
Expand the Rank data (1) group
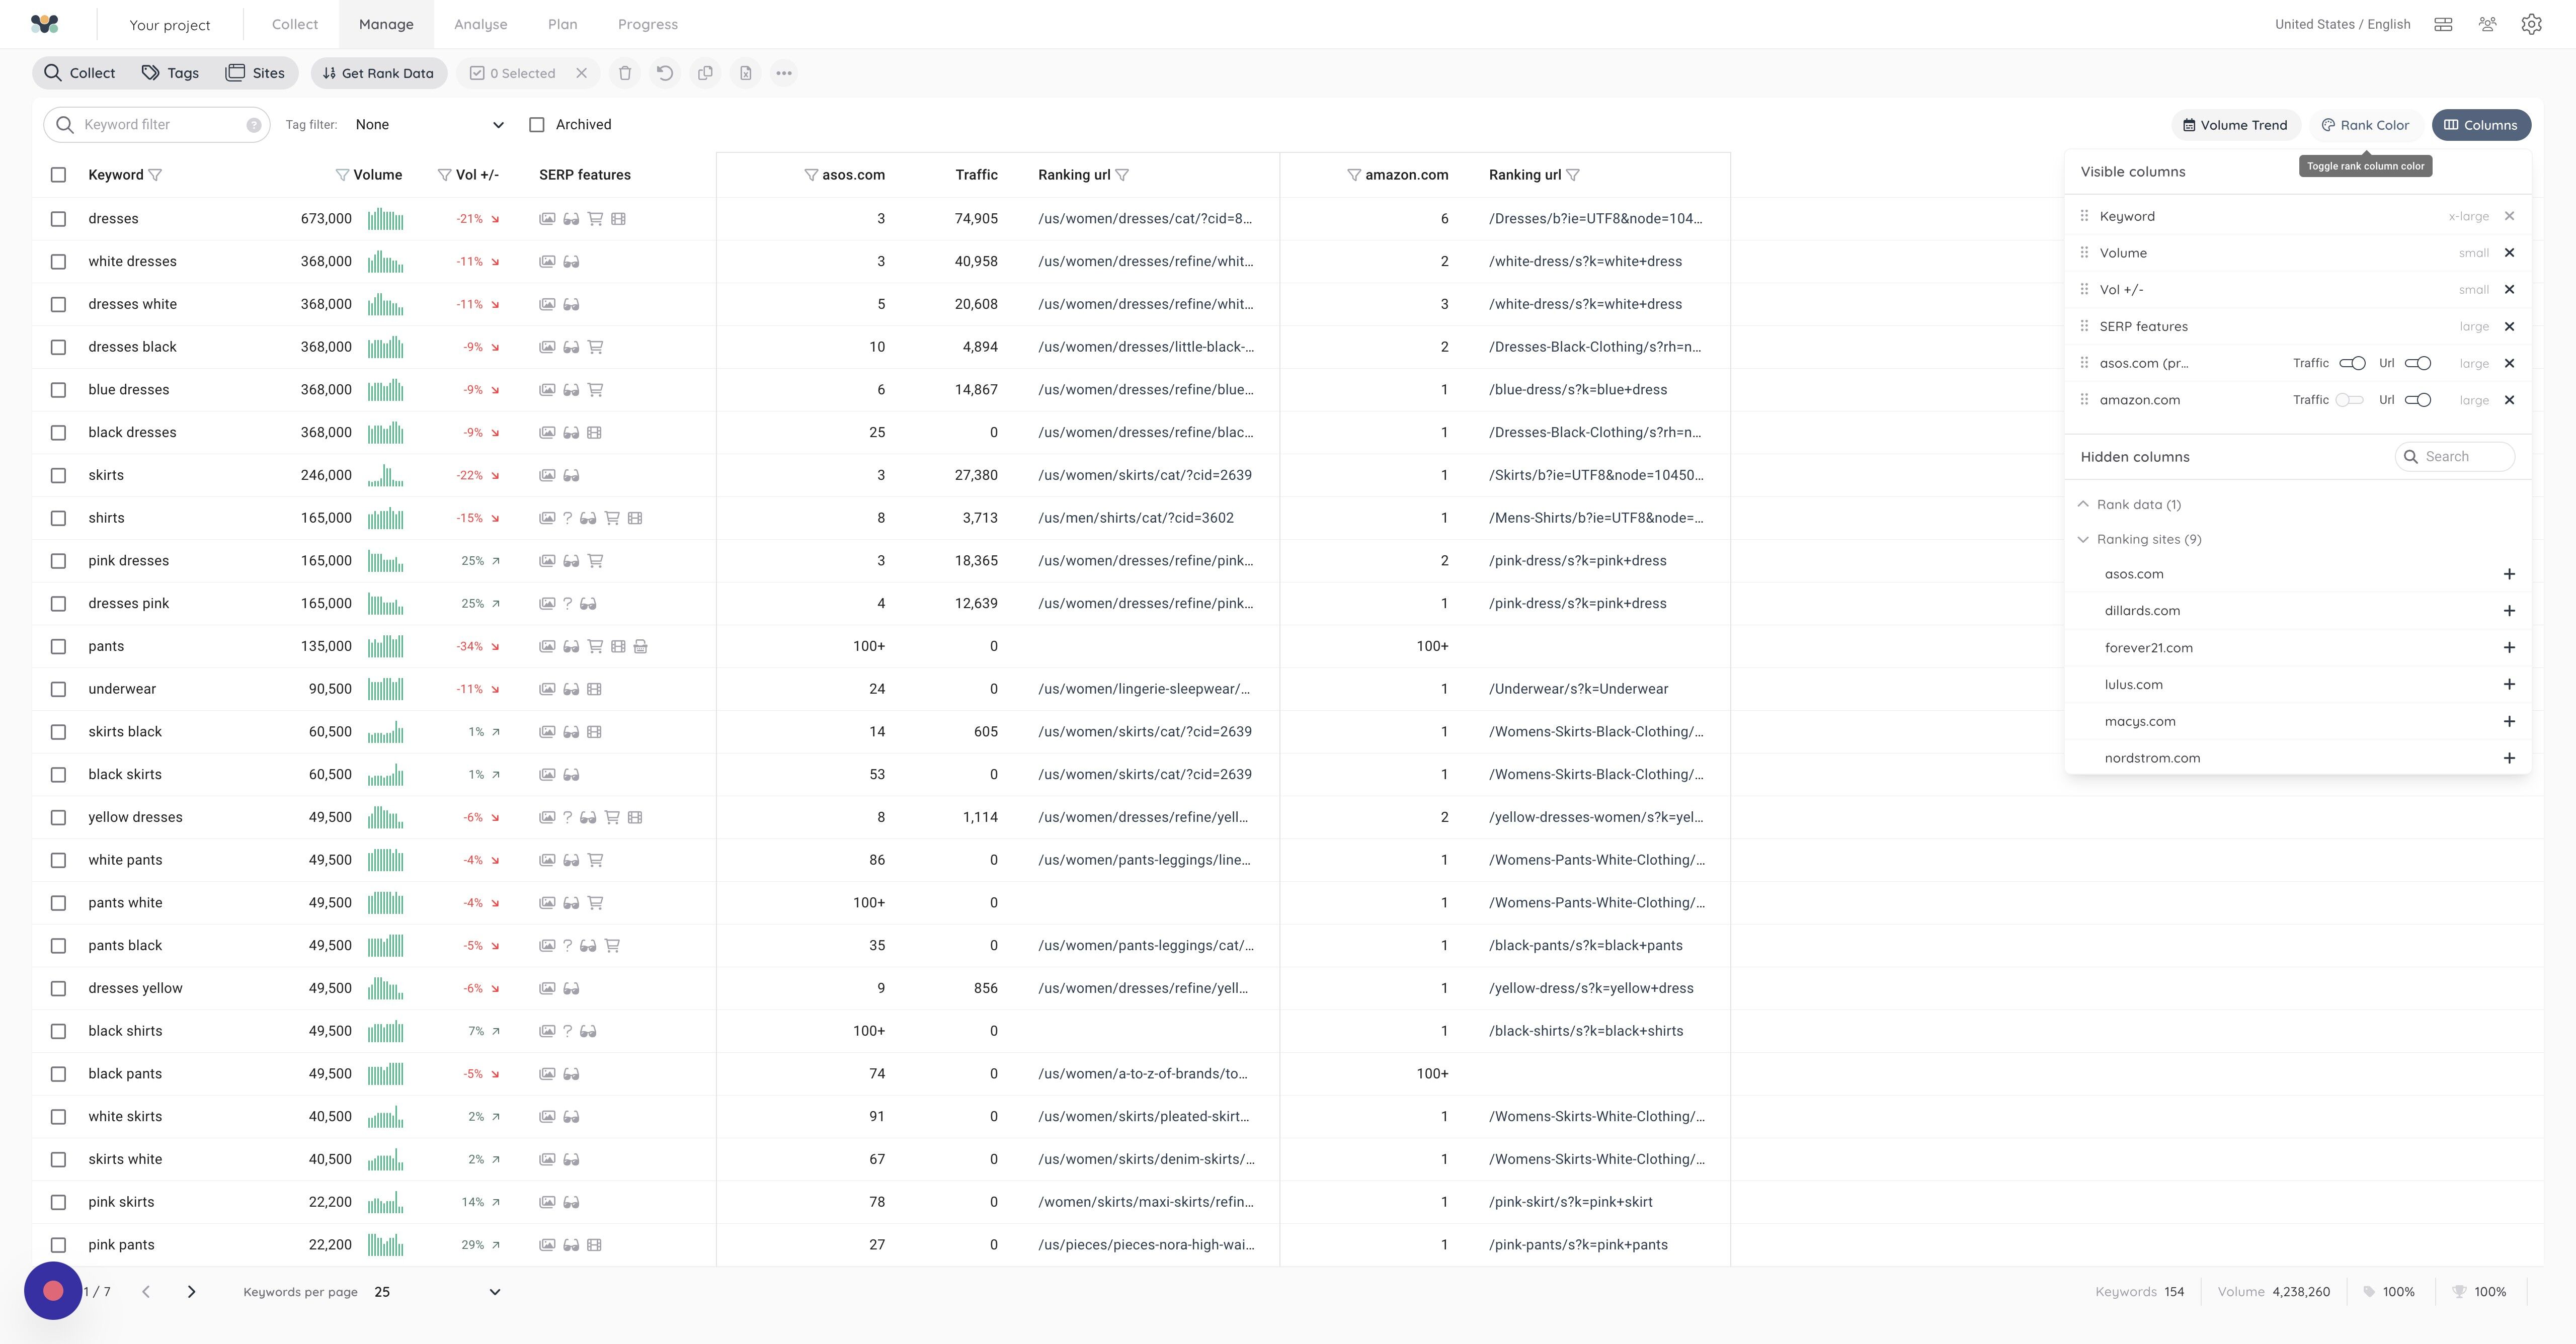click(x=2129, y=505)
